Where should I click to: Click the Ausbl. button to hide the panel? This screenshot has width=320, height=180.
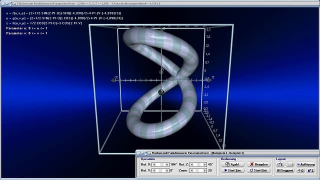[x=232, y=164]
